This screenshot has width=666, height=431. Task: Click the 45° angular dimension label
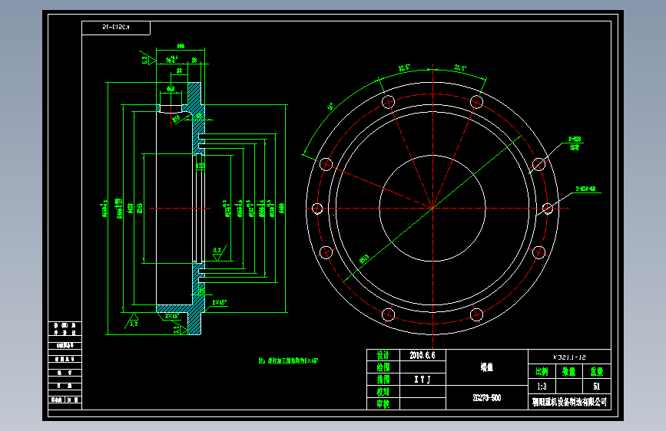(330, 107)
